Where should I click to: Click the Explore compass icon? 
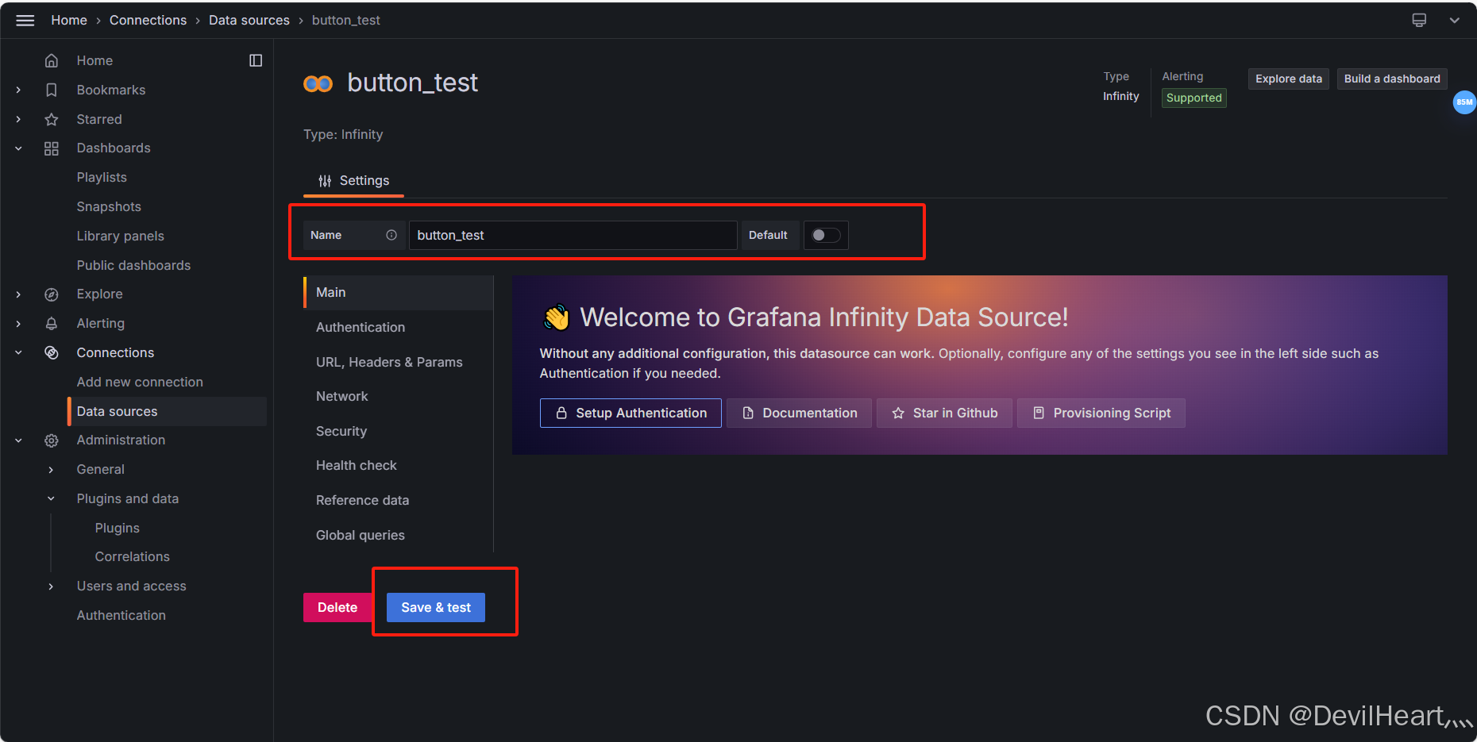coord(52,294)
